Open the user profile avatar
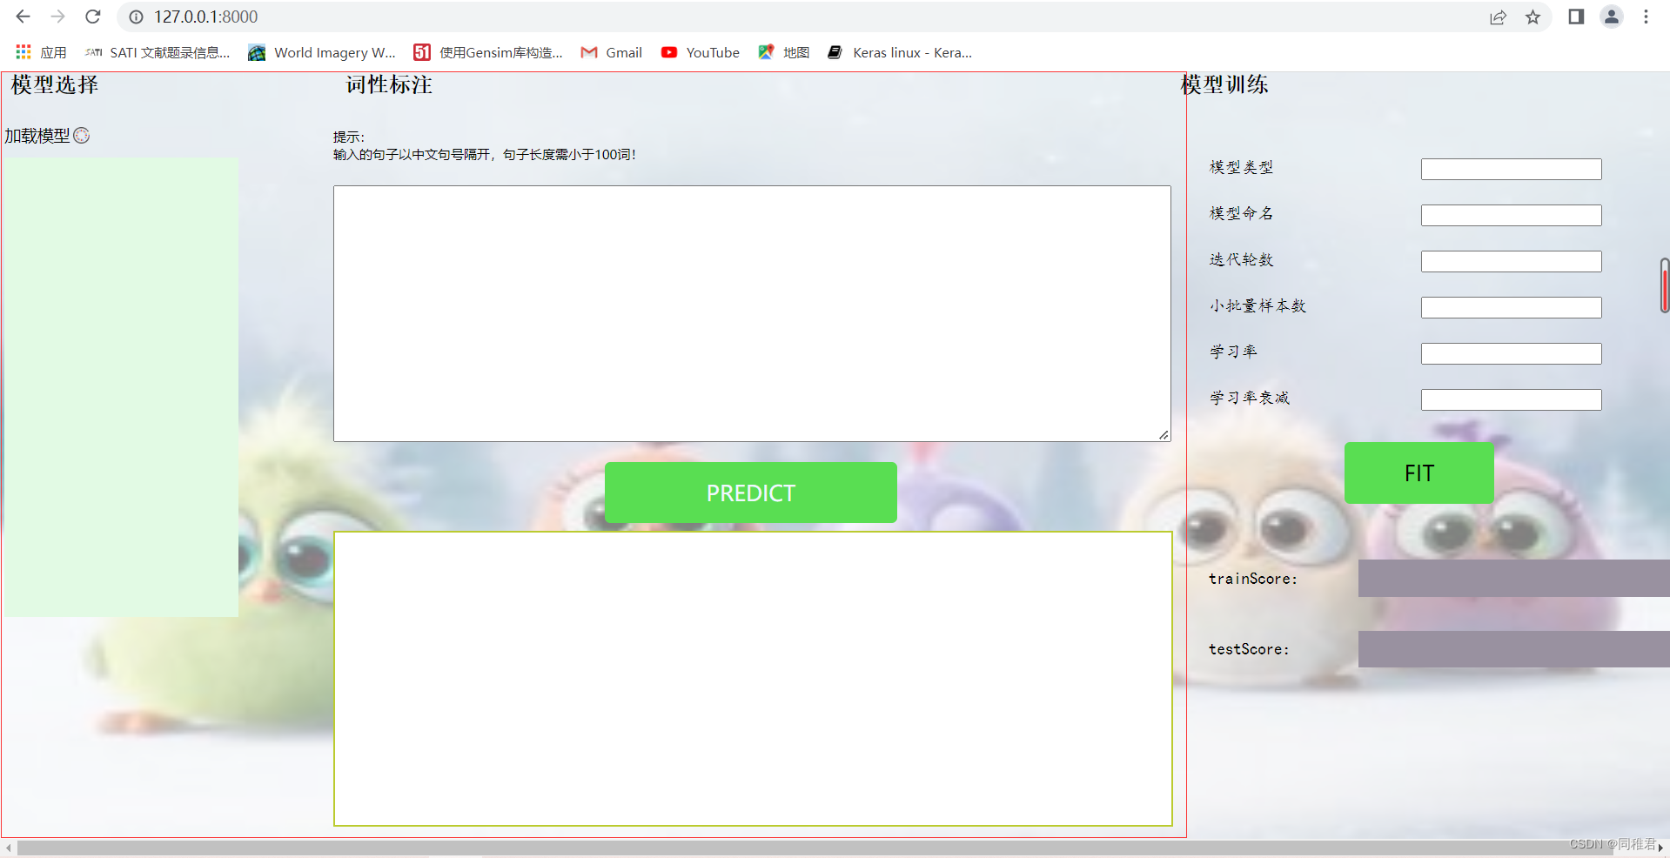This screenshot has height=858, width=1670. click(x=1612, y=17)
